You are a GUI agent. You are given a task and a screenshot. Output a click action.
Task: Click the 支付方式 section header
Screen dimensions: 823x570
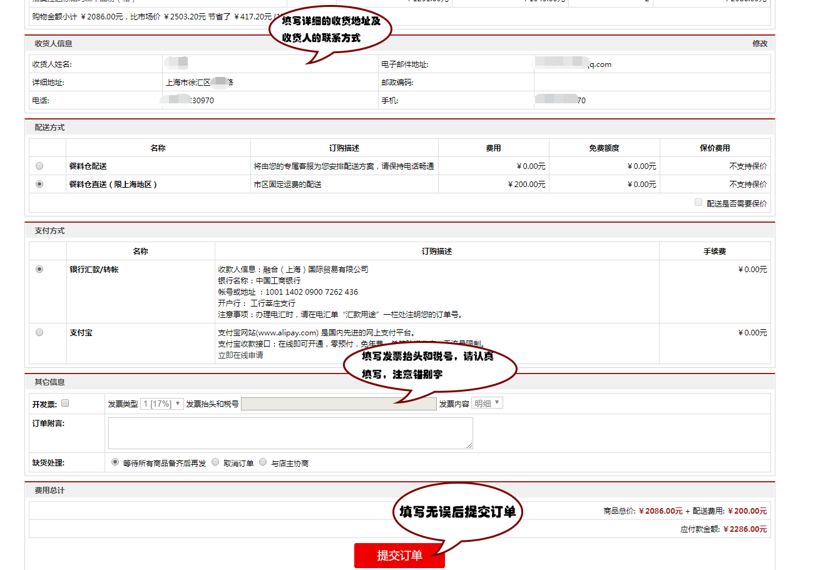click(49, 231)
